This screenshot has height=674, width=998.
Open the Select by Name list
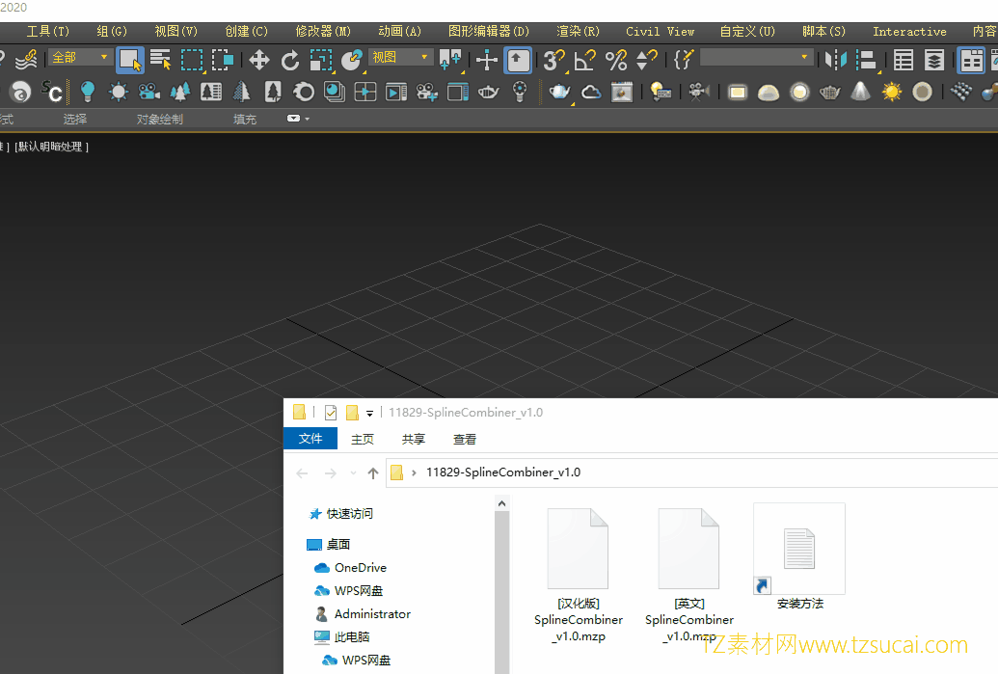click(160, 60)
